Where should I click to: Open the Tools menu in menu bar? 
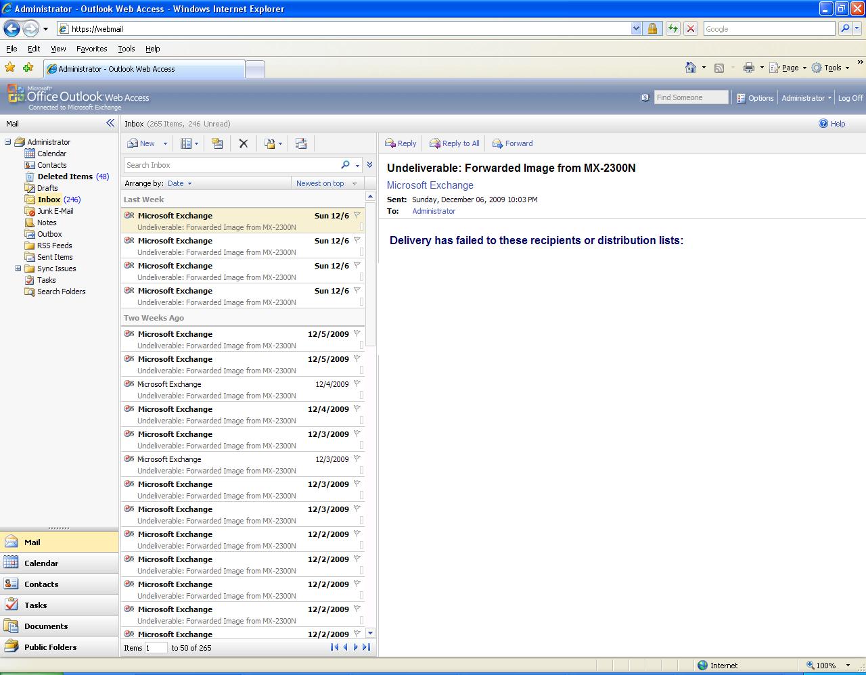tap(127, 49)
